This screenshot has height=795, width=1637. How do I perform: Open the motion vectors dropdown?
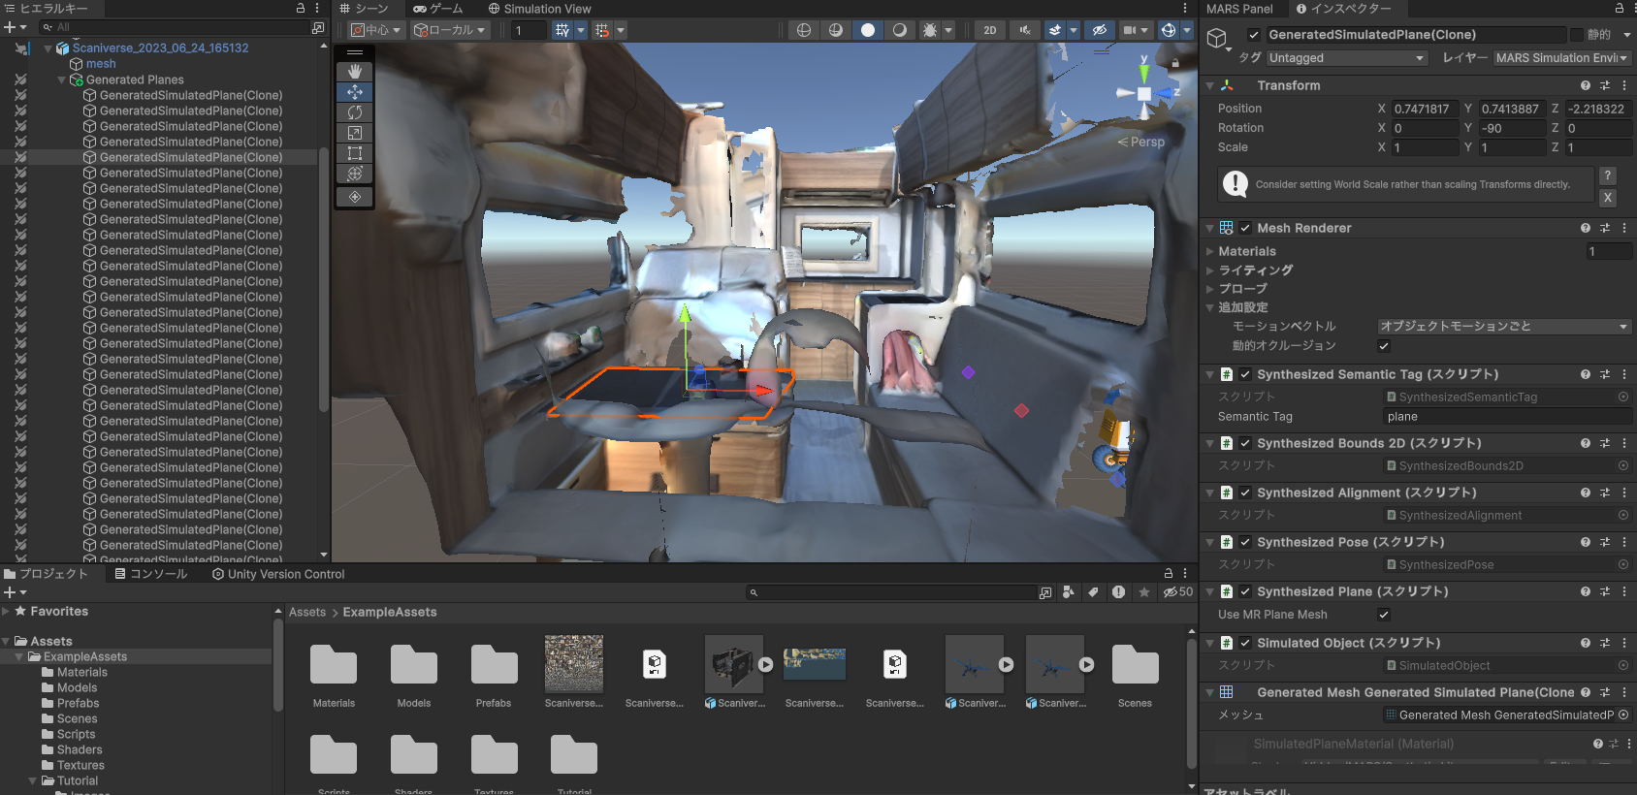point(1504,327)
